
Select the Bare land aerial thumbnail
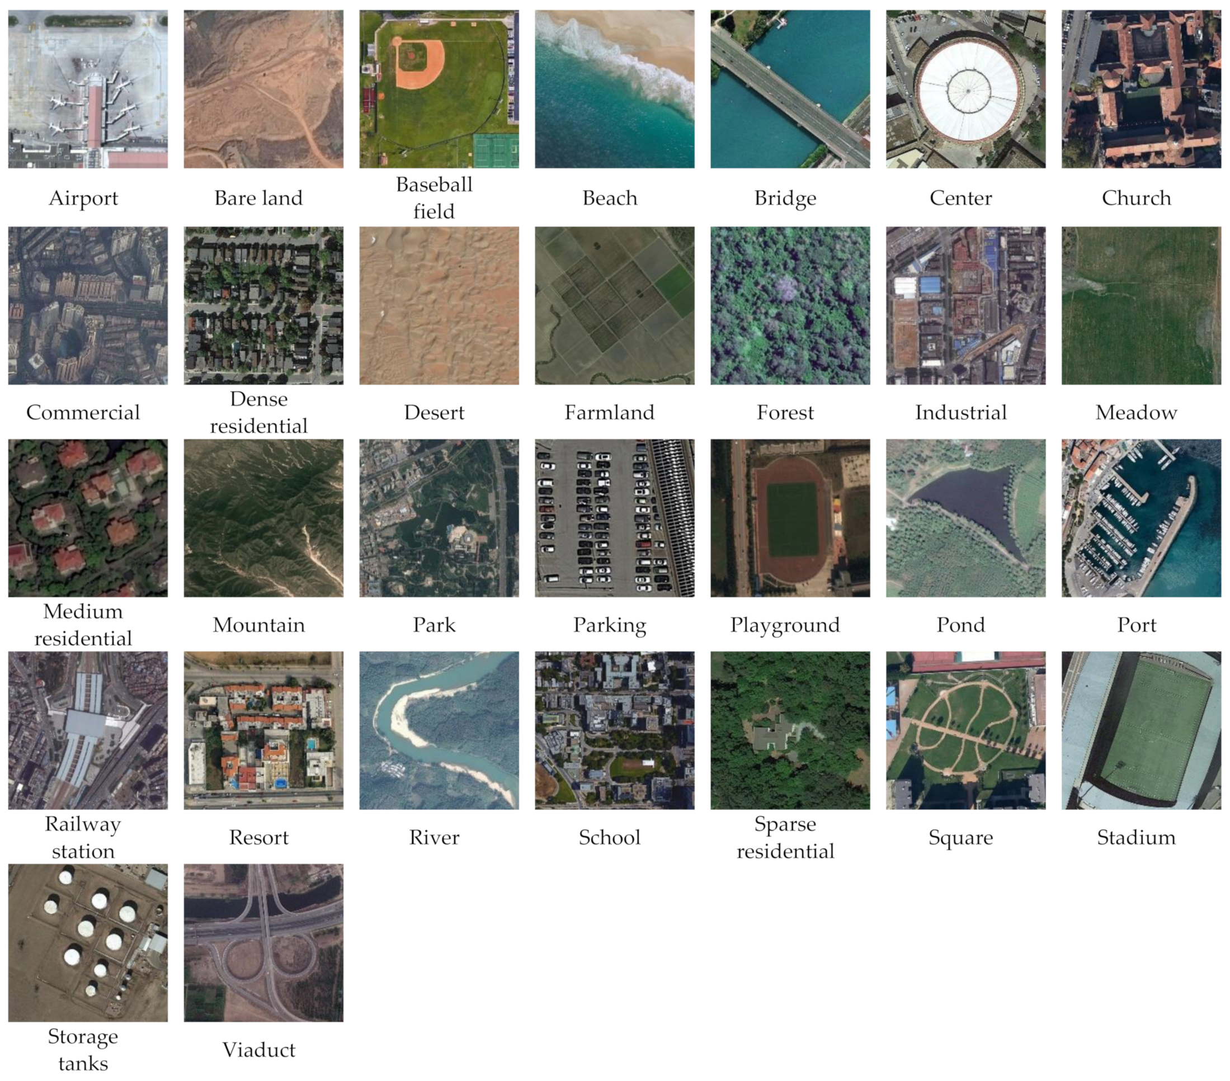[263, 89]
